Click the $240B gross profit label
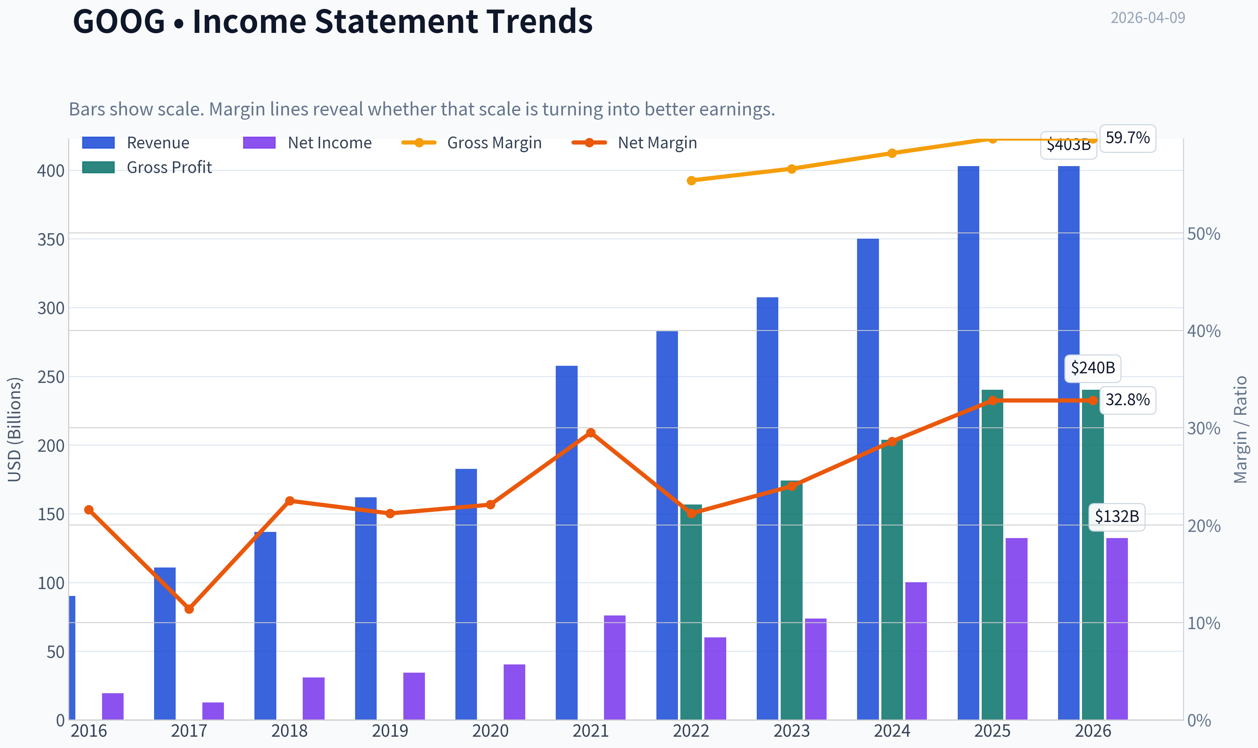The width and height of the screenshot is (1258, 748). pyautogui.click(x=1093, y=368)
